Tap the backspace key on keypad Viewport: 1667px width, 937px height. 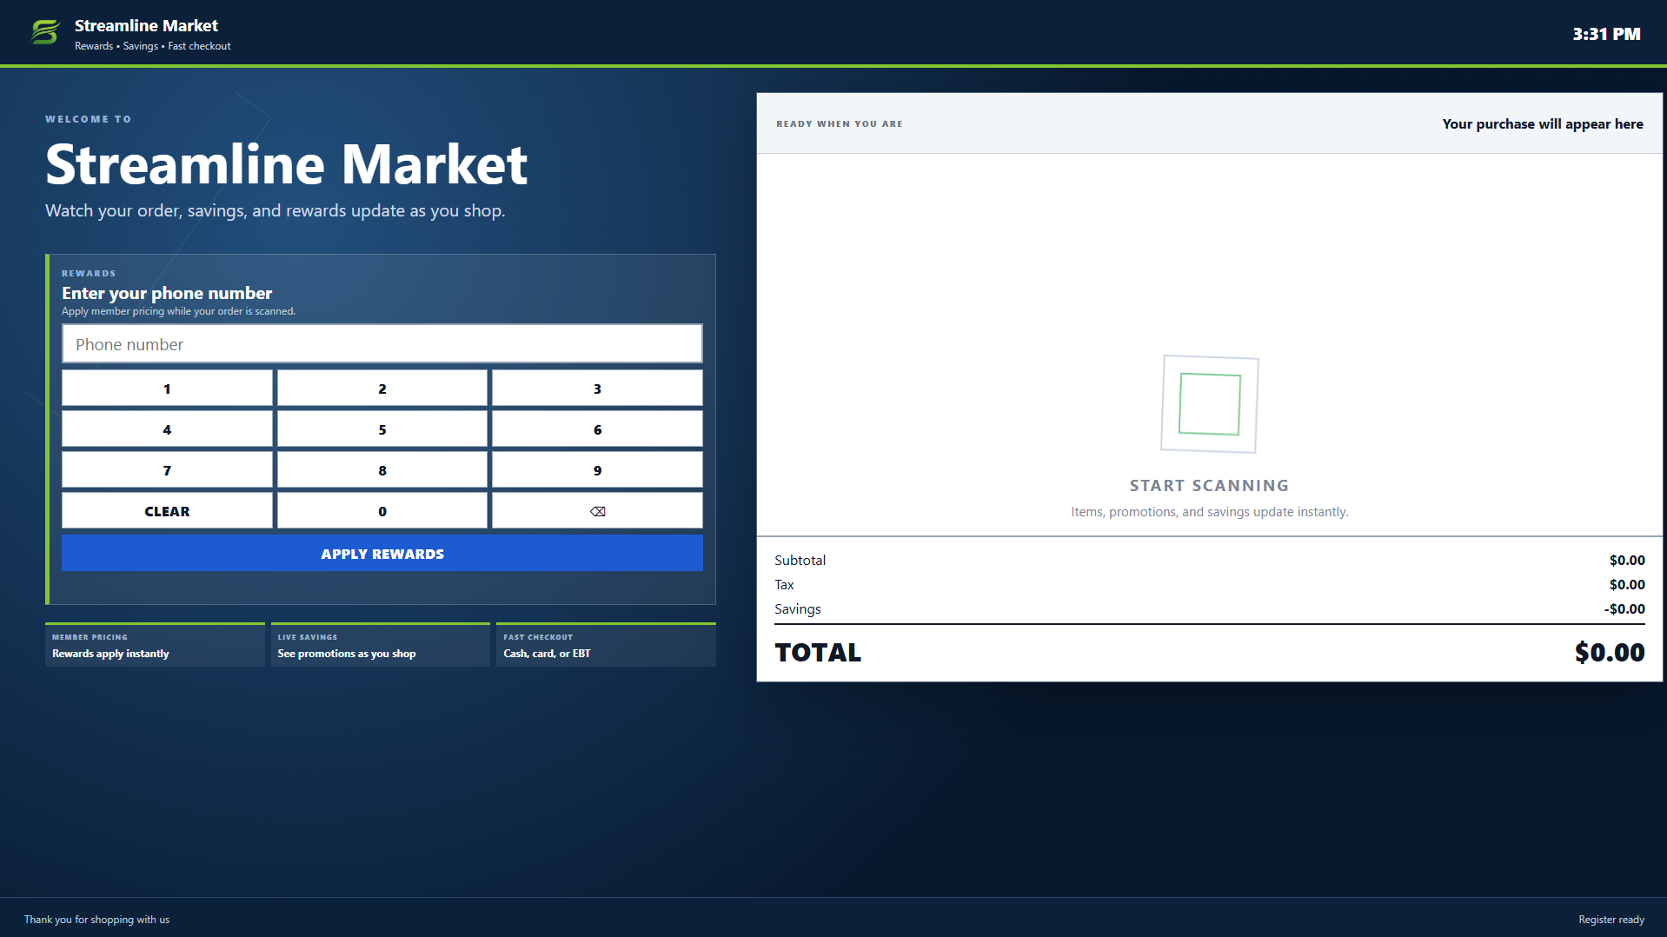[x=597, y=511]
